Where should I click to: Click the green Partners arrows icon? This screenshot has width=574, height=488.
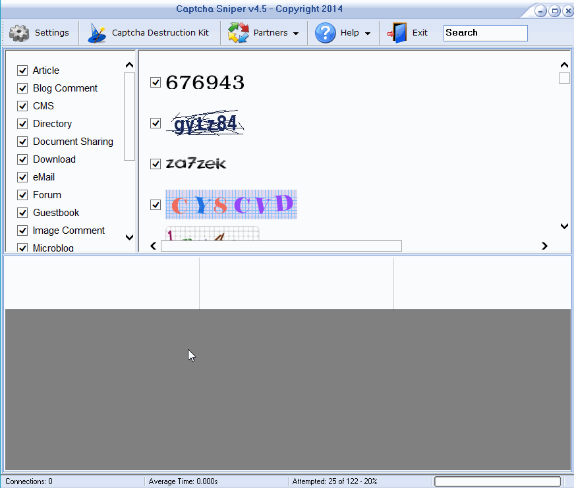237,32
